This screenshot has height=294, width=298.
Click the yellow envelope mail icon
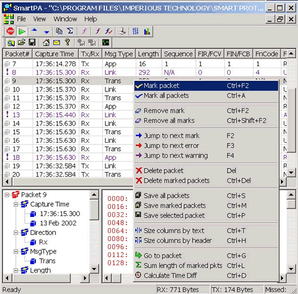pos(57,42)
